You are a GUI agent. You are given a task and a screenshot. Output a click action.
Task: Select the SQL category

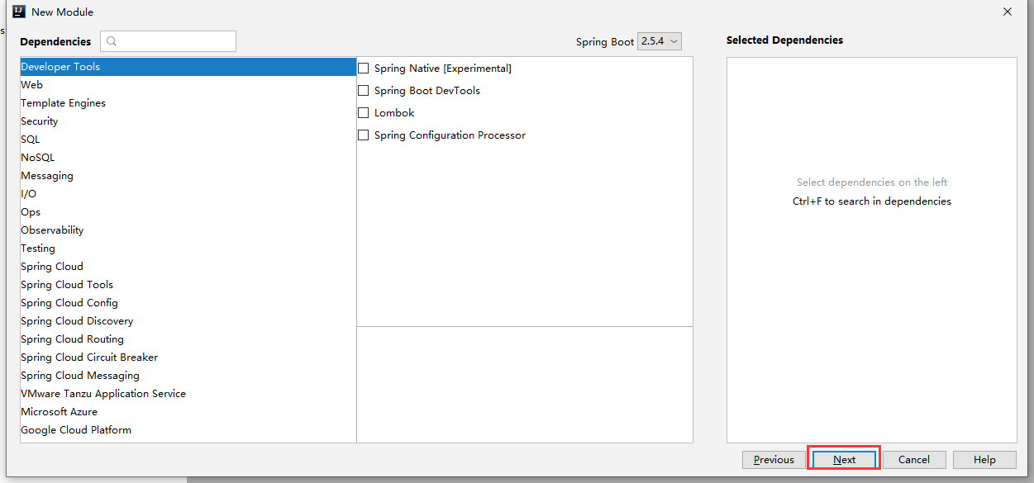[188, 140]
